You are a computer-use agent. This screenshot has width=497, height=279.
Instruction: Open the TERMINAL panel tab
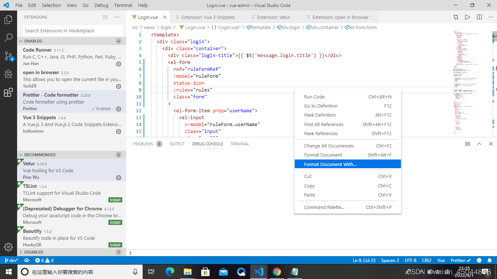[240, 144]
